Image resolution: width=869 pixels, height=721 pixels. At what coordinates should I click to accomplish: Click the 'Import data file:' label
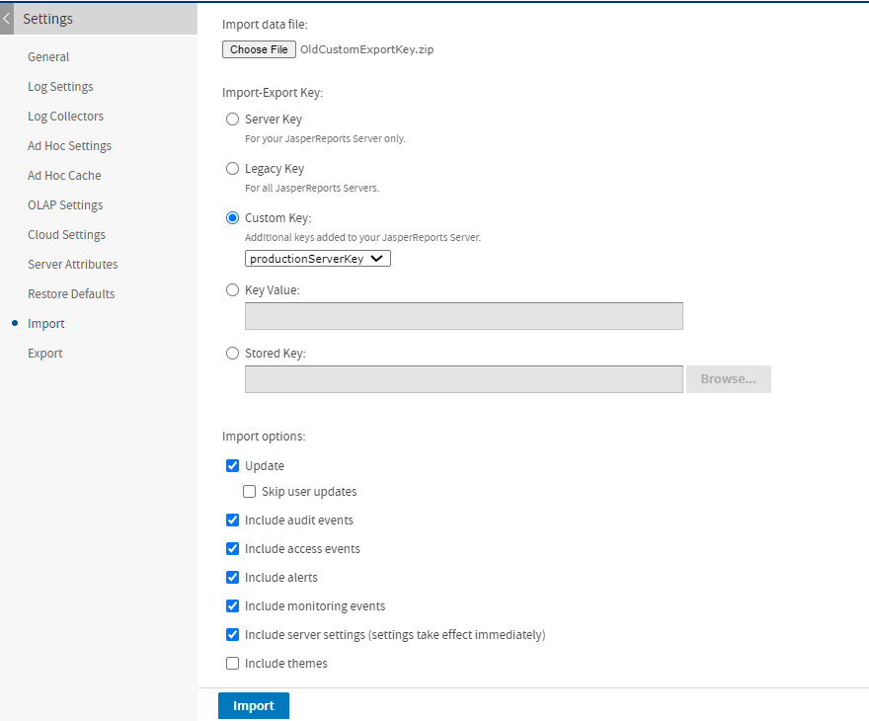coord(265,25)
